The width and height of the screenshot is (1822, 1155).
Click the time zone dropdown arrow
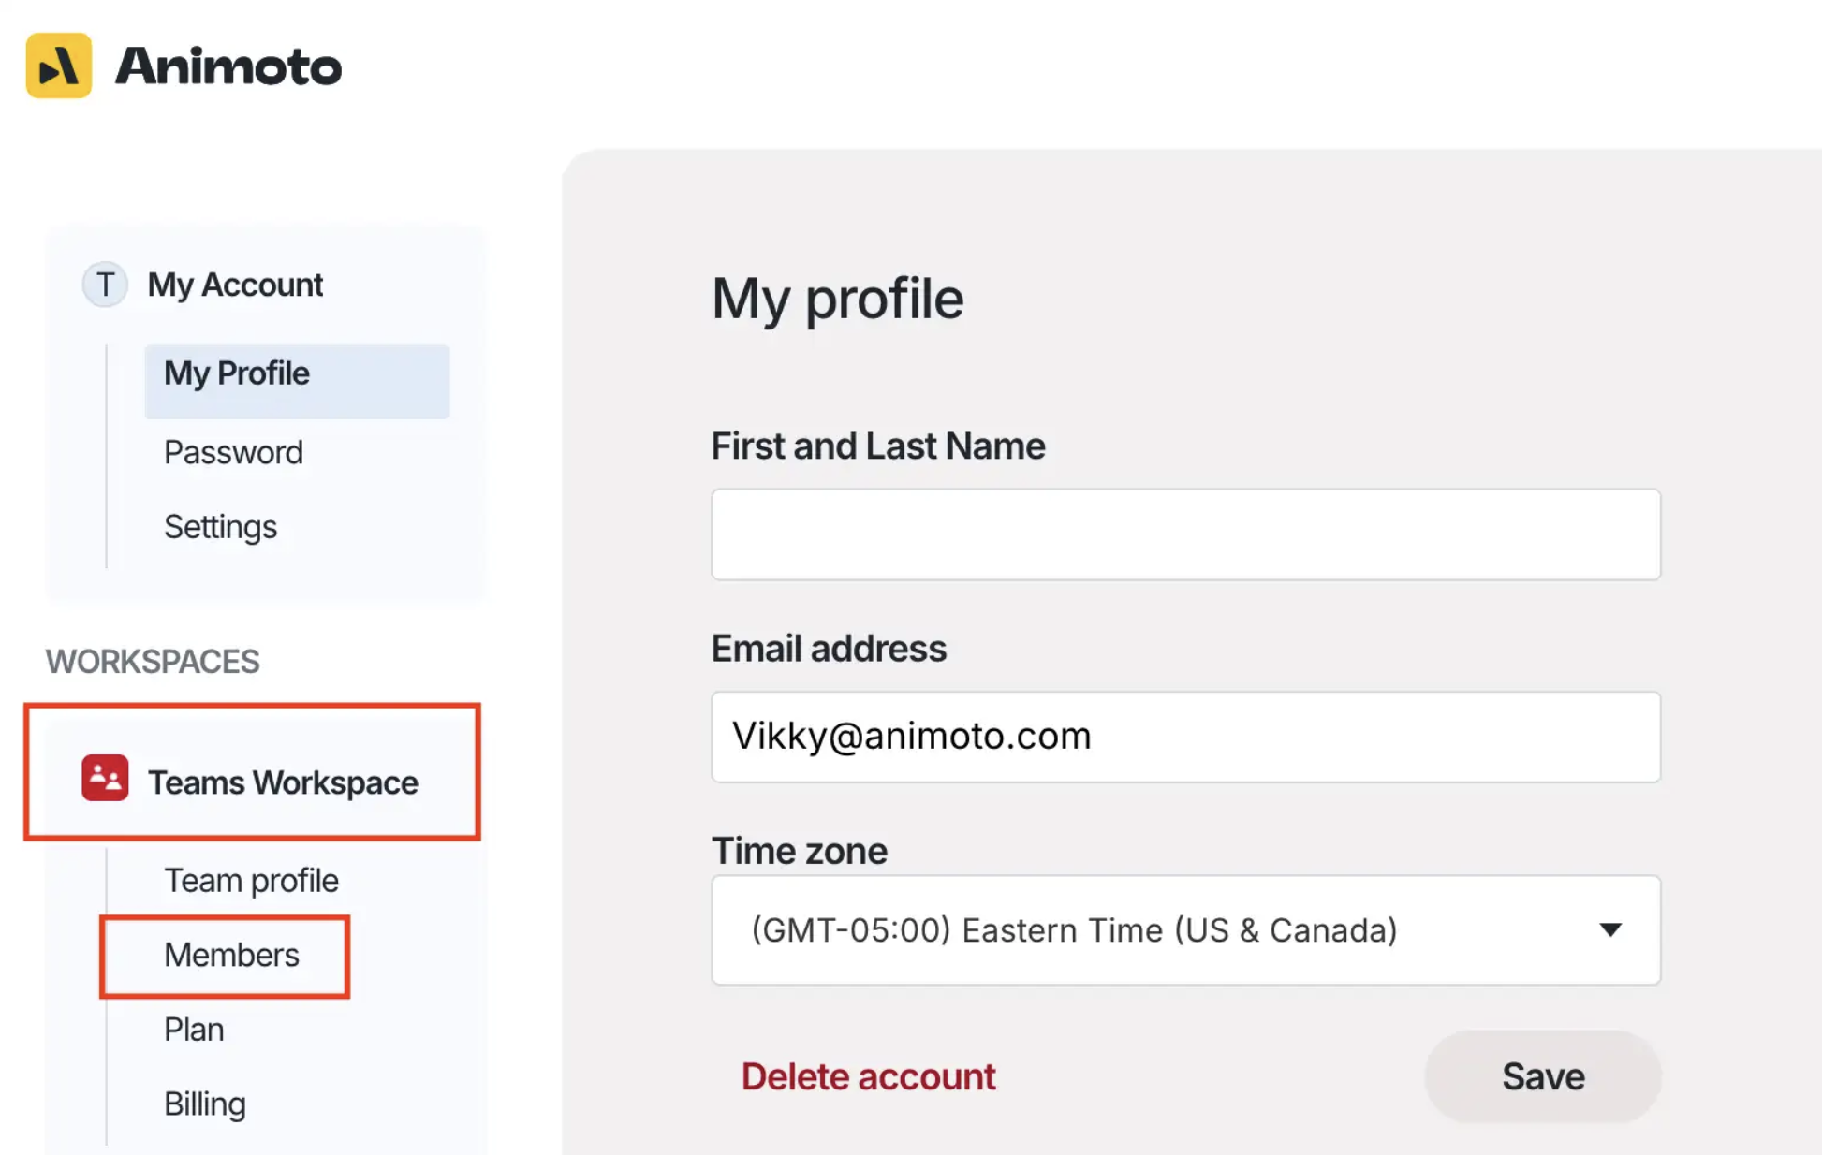[x=1609, y=929]
